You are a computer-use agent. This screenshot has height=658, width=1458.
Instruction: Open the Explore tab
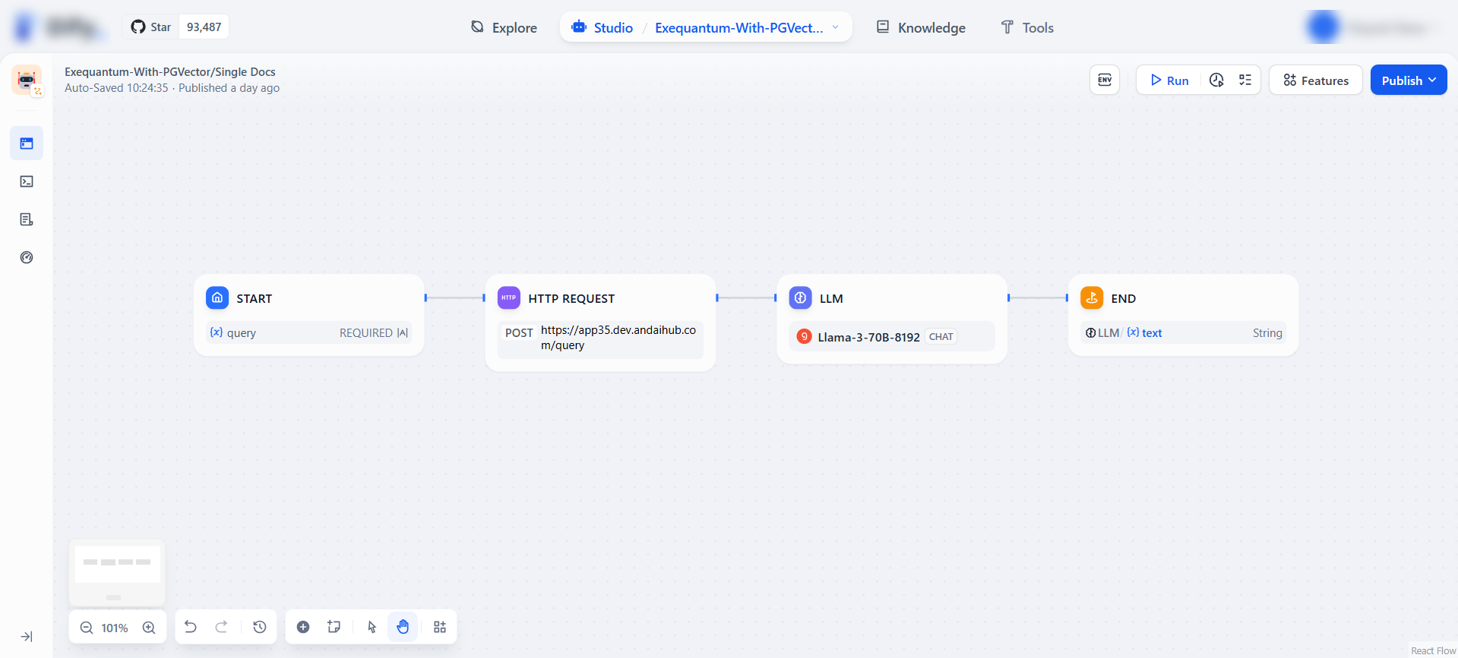point(504,28)
